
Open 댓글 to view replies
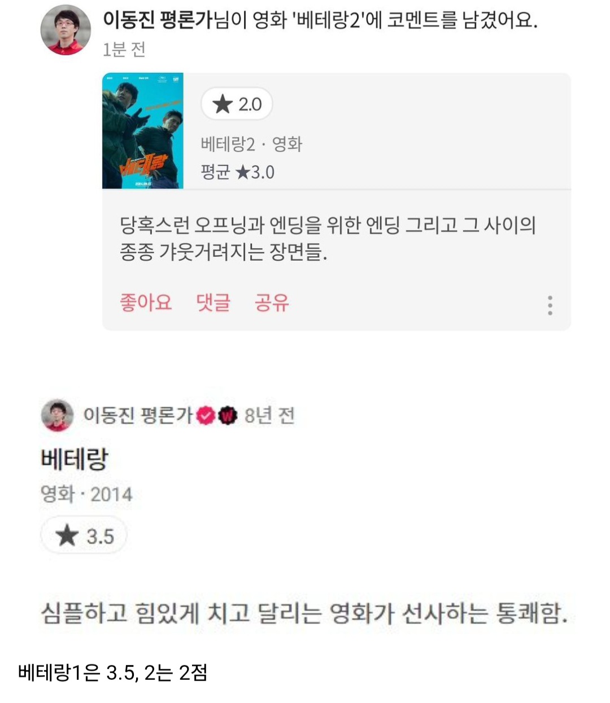213,302
